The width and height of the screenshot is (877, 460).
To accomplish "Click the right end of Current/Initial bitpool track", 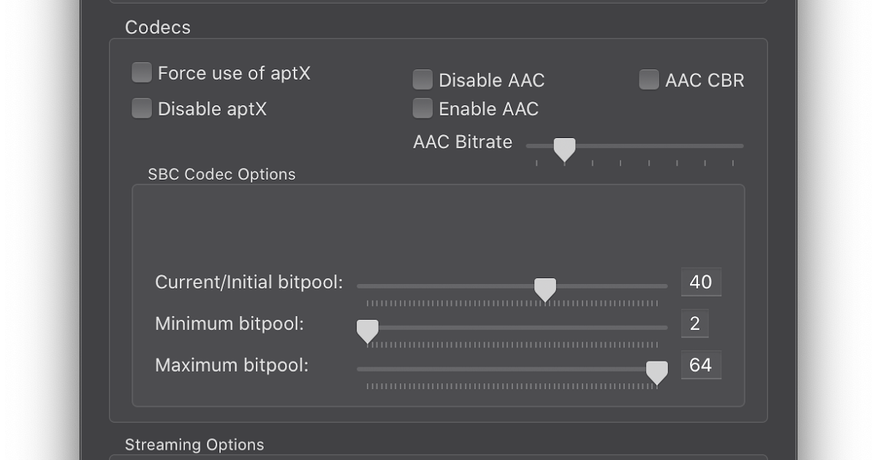I will 666,285.
